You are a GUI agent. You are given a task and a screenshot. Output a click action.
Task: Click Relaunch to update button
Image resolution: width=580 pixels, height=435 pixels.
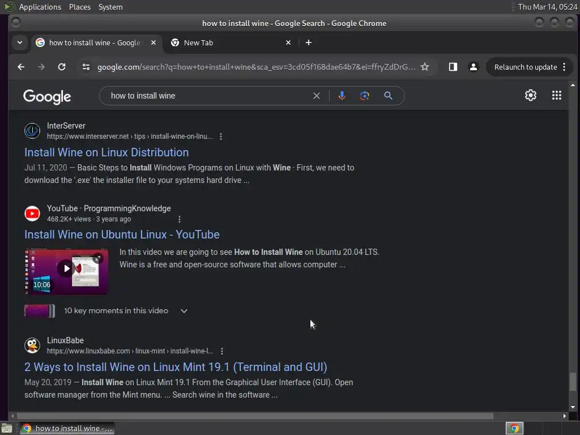[526, 67]
